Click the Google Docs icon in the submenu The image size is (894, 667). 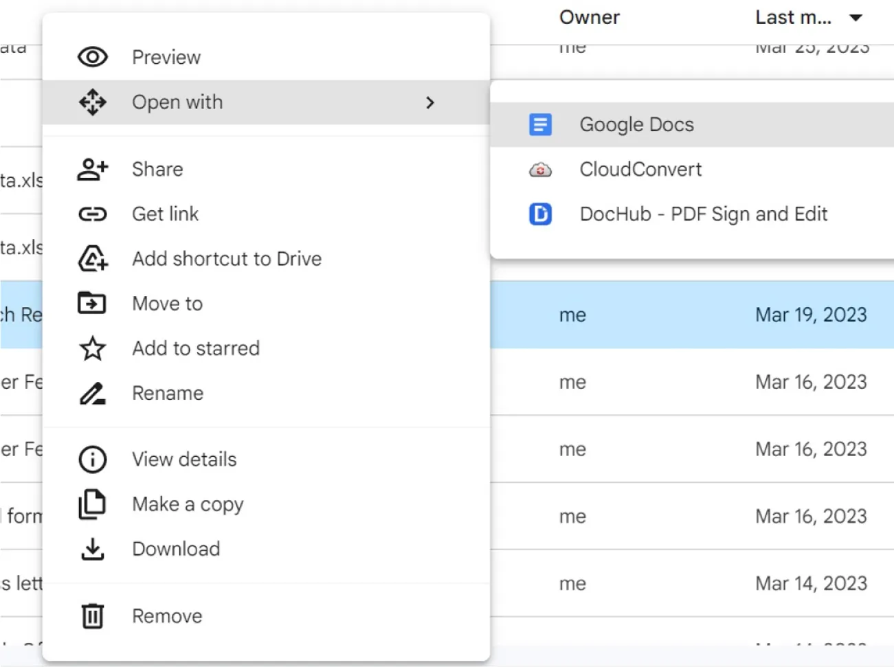pyautogui.click(x=541, y=124)
